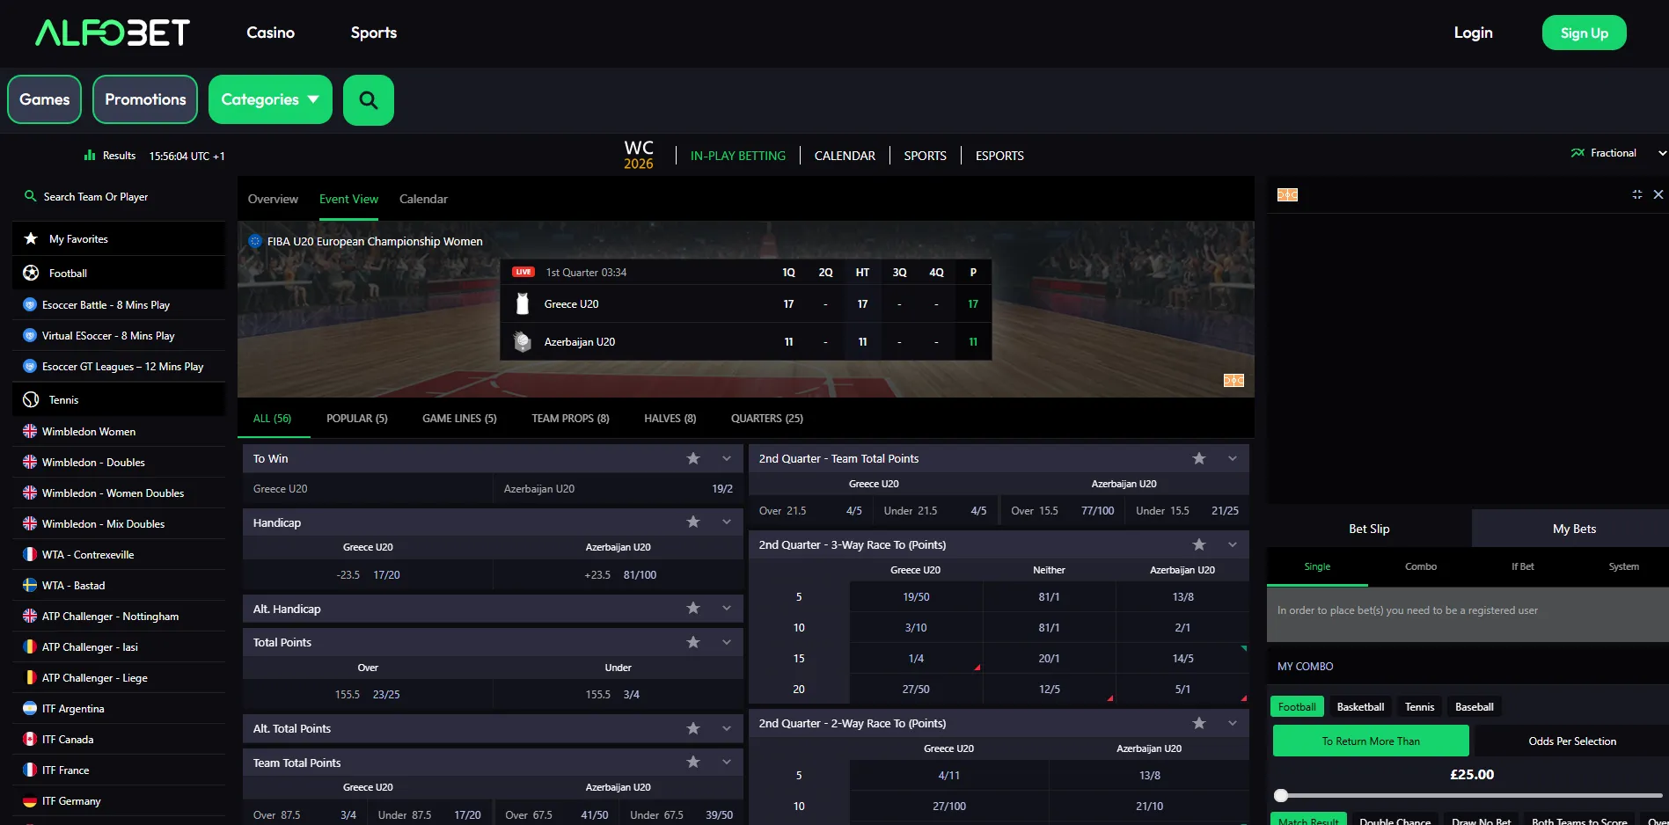Screen dimensions: 1669x825
Task: Select Football in My Combo
Action: click(1297, 707)
